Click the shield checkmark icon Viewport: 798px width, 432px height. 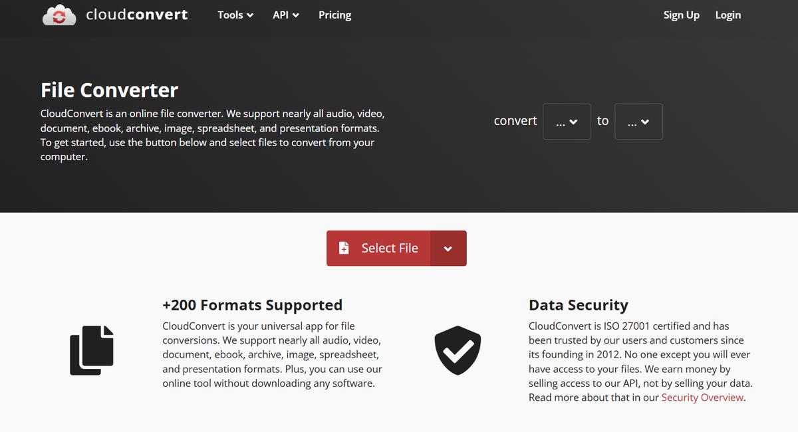(458, 350)
